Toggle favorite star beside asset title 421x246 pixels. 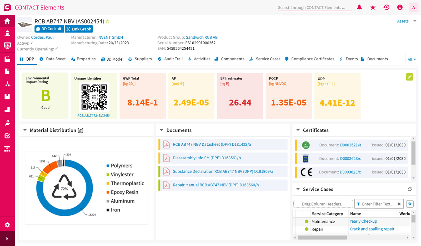(x=107, y=22)
